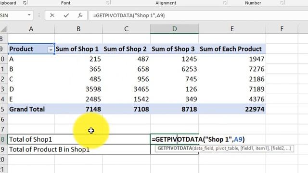Image resolution: width=308 pixels, height=173 pixels.
Task: Click Grand Total value 7148
Action: (78, 109)
